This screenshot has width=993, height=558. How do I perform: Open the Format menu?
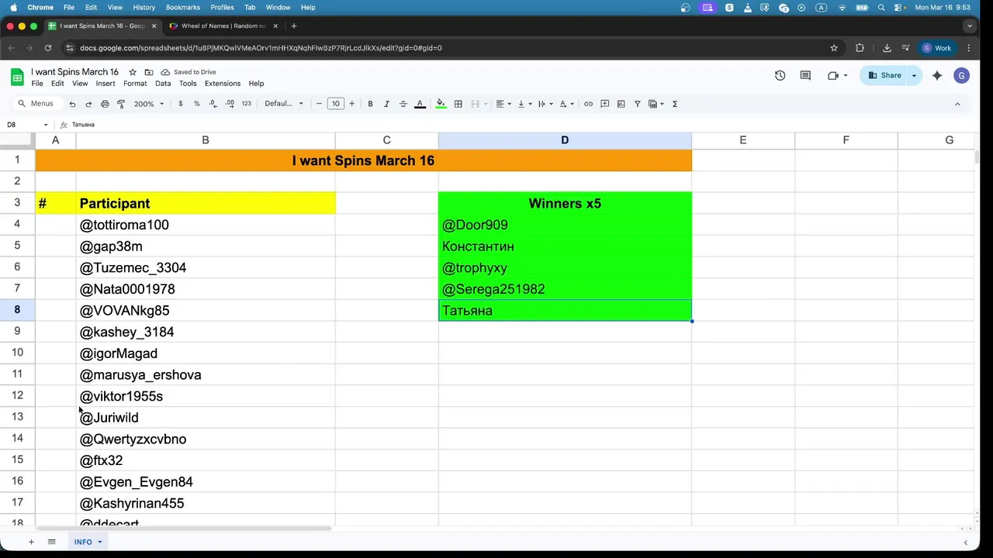pos(135,84)
